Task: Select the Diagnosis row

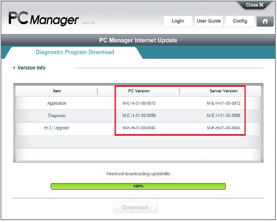Action: [x=138, y=116]
